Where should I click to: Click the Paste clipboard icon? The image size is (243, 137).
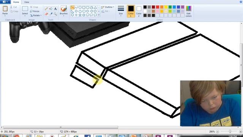click(x=5, y=9)
